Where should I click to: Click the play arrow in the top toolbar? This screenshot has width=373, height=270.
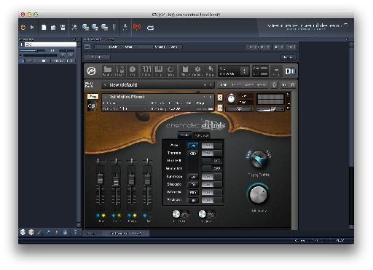tap(32, 27)
